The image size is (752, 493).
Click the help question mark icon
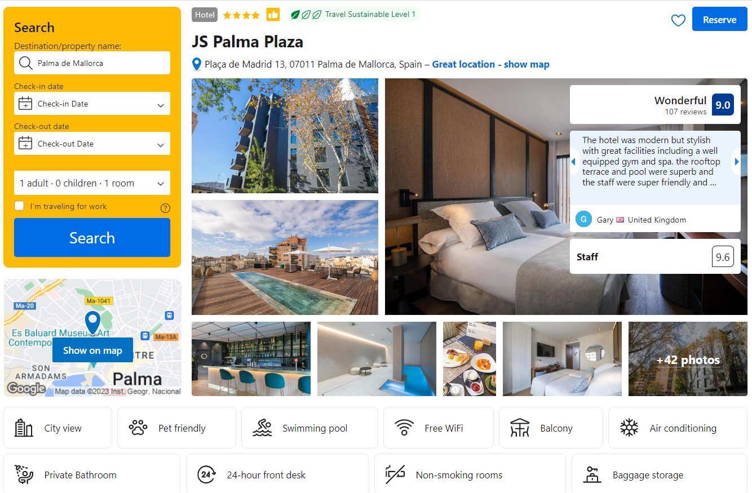[x=165, y=208]
